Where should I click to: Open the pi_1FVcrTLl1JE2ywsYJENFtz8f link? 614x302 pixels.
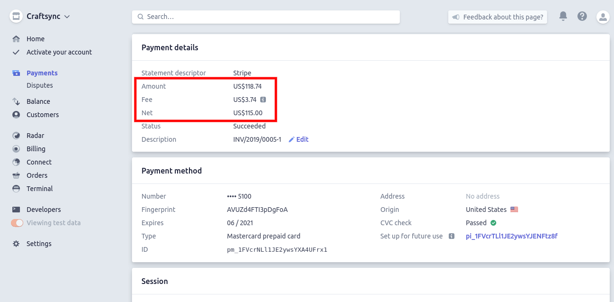point(511,236)
